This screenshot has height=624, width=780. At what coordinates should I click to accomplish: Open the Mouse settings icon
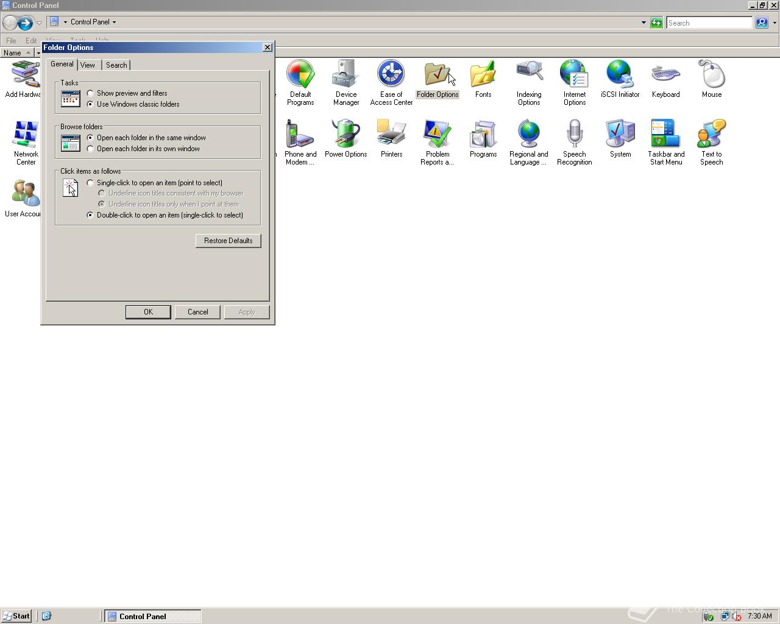coord(712,79)
